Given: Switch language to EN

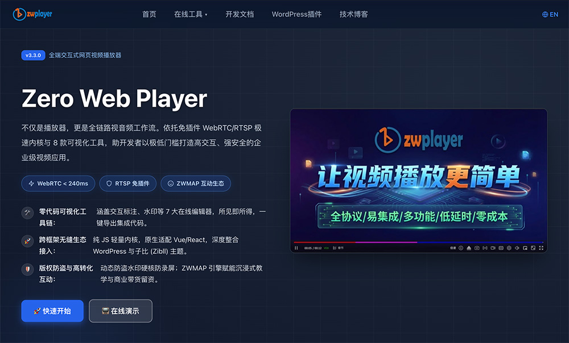Looking at the screenshot, I should pyautogui.click(x=550, y=15).
